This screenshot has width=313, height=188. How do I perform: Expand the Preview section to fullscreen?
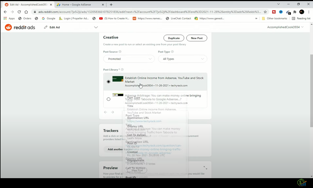click(205, 168)
